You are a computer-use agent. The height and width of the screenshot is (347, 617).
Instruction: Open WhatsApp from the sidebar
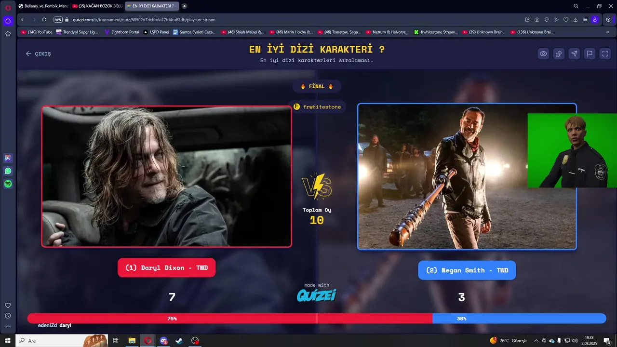tap(8, 171)
